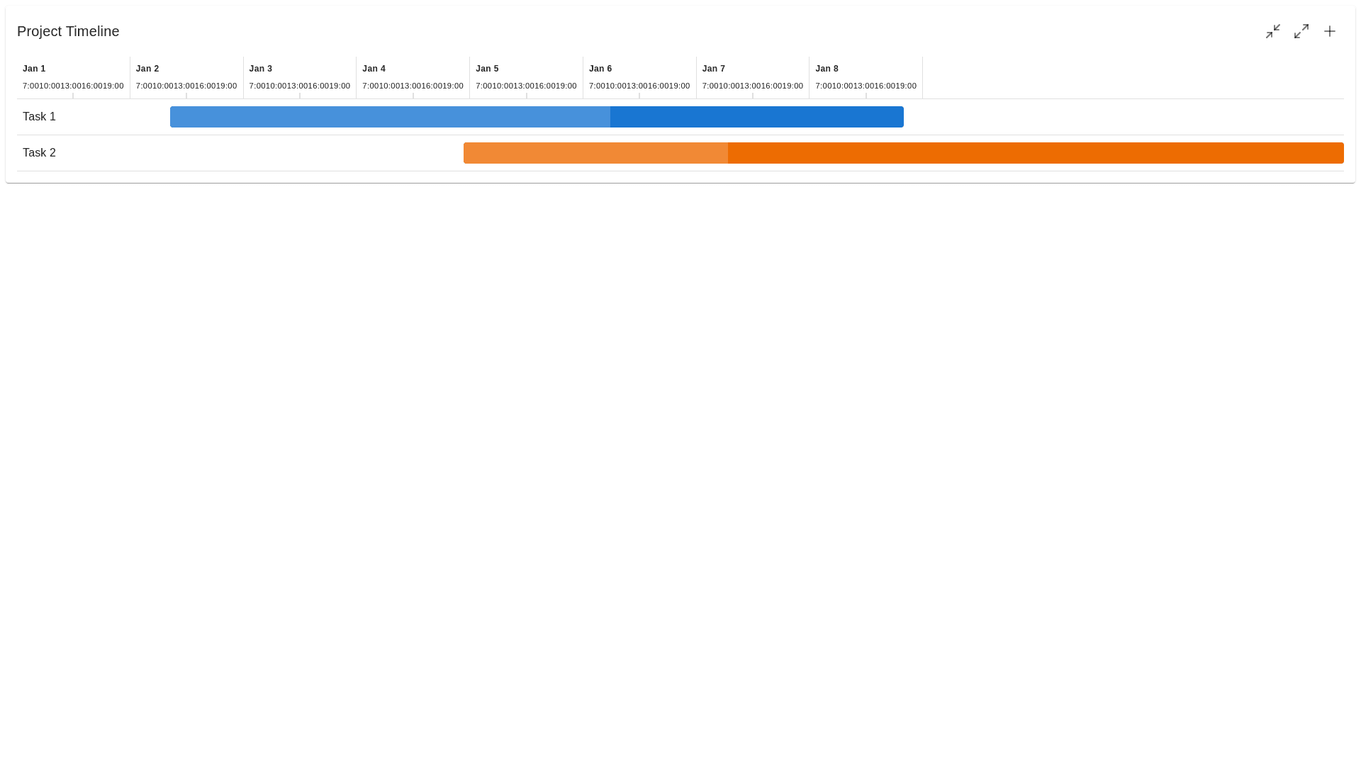The image size is (1361, 765).
Task: Click the dark blue Task 1 remaining segment
Action: point(756,117)
